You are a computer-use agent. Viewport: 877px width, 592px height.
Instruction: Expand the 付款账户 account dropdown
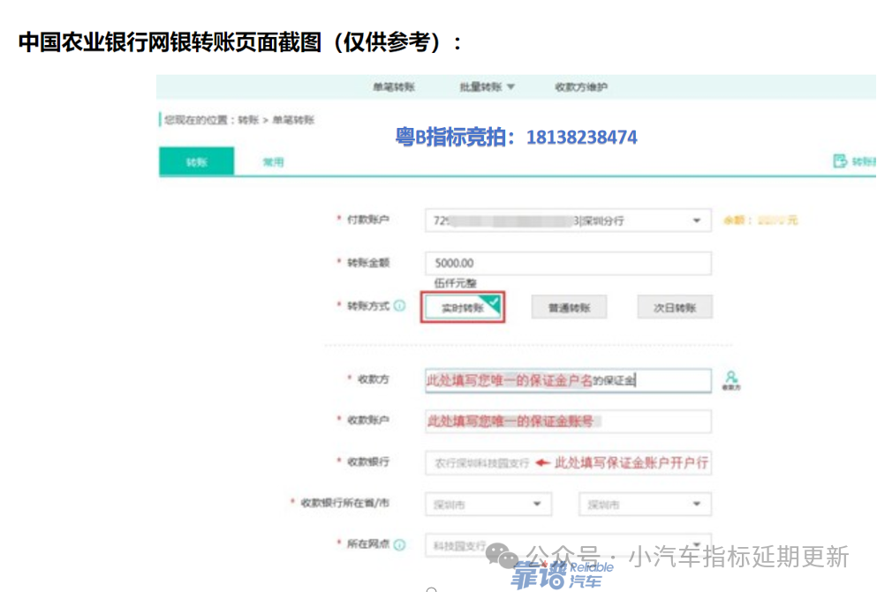coord(696,221)
